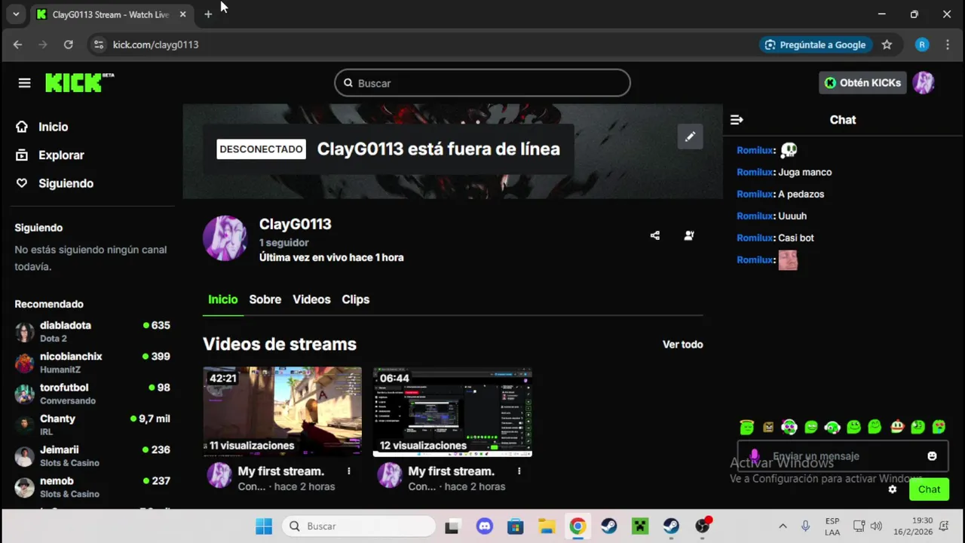This screenshot has width=965, height=543.
Task: Click Romilux username on Juga manco message
Action: point(755,172)
